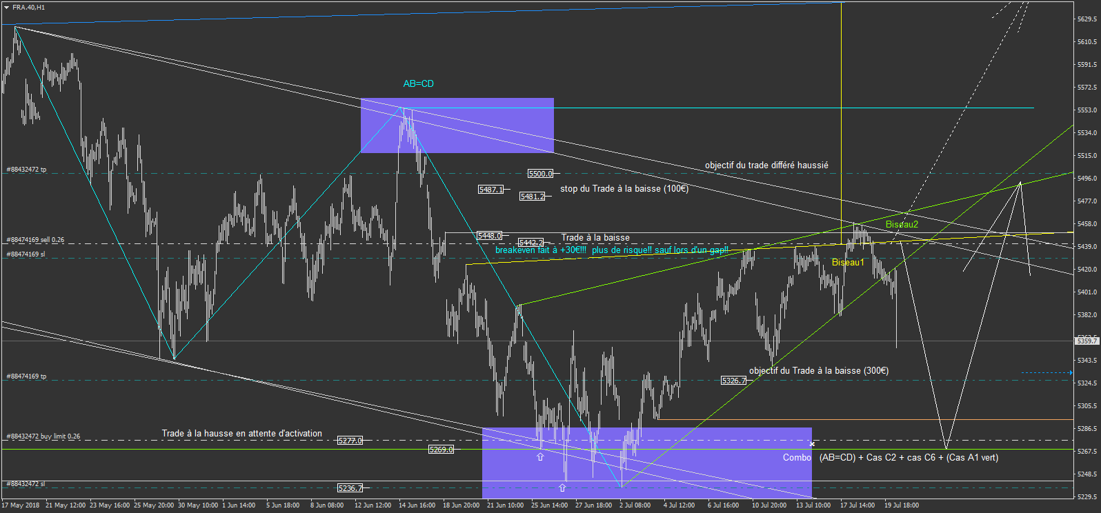Select the 5500.0 price label box
The image size is (1101, 513).
pos(541,174)
